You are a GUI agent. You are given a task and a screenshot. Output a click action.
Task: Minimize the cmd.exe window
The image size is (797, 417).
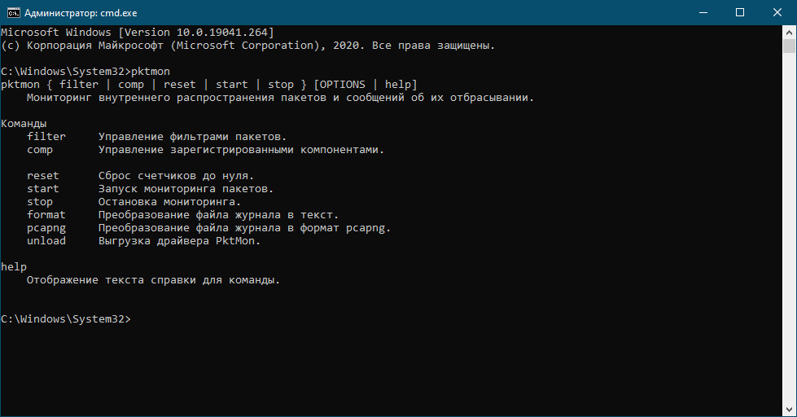[x=703, y=13]
